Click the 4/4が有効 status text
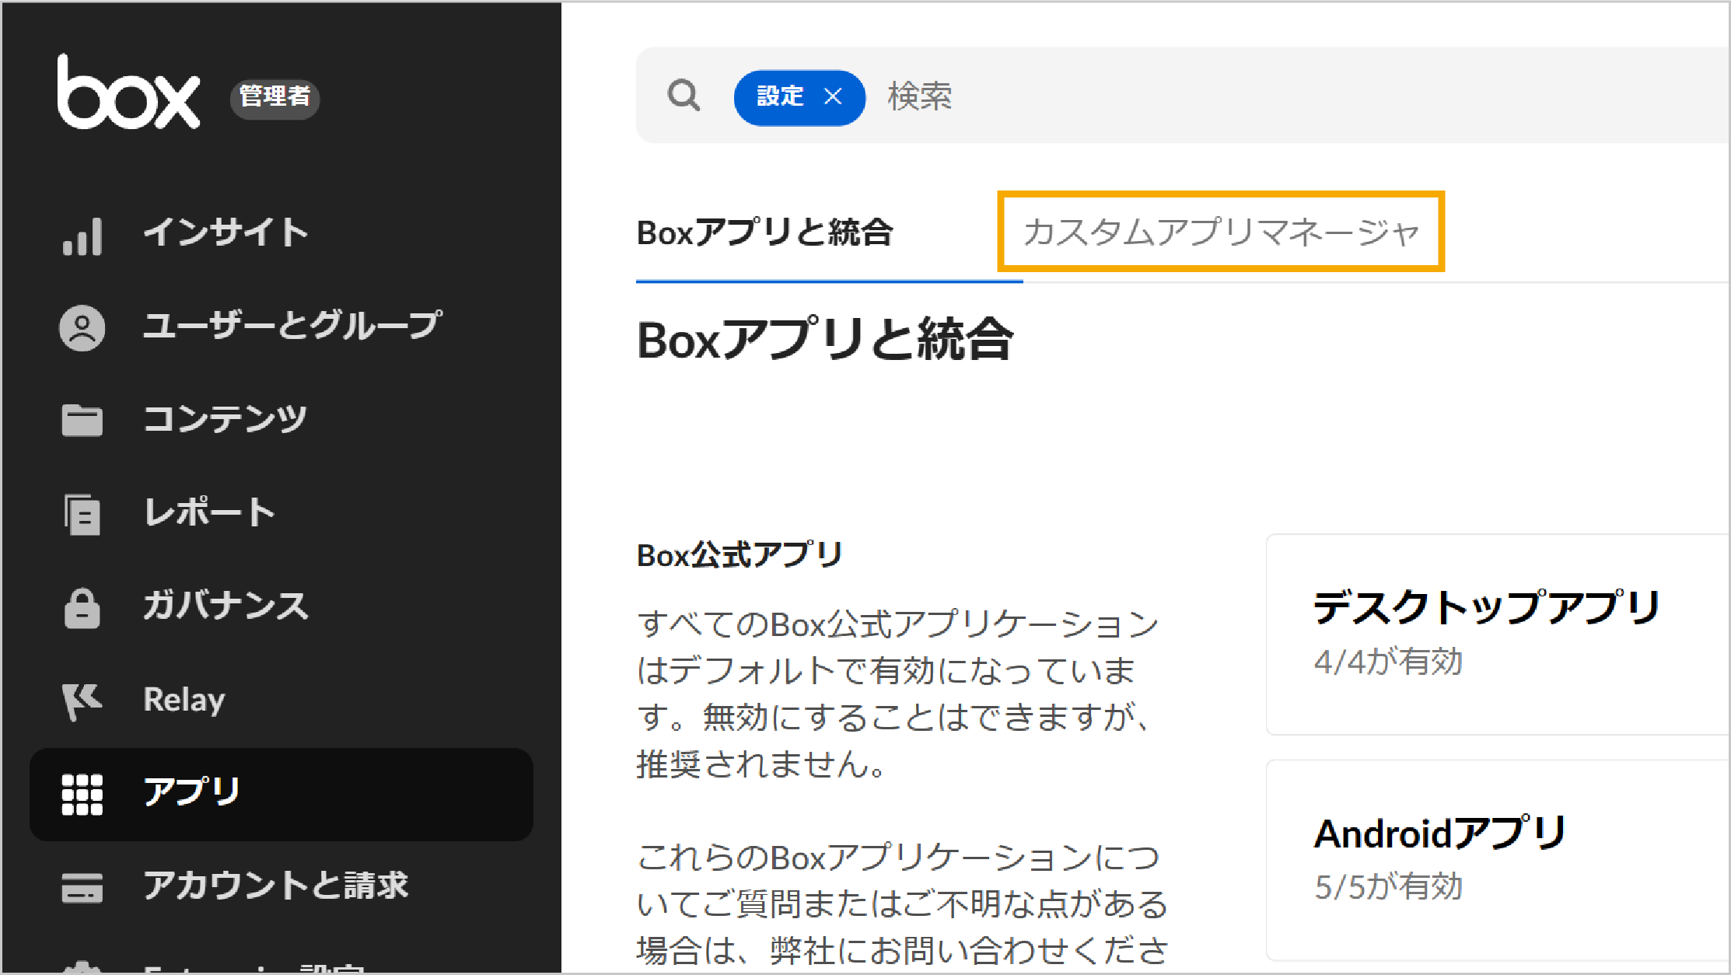Screen dimensions: 1731x975 coord(1388,662)
